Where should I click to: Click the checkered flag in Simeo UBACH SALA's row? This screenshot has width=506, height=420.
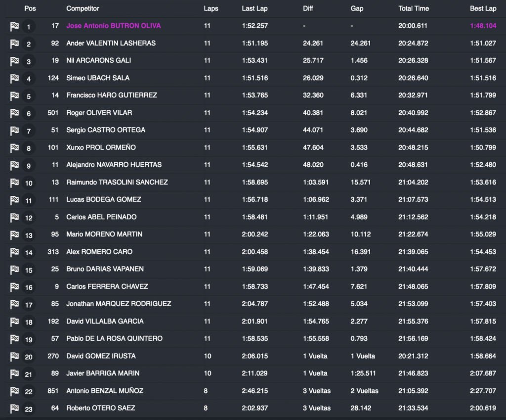tap(14, 79)
